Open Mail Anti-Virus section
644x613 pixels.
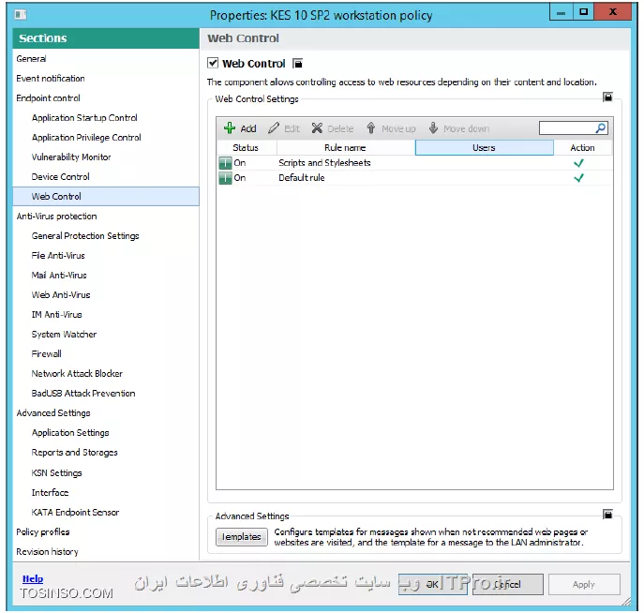[x=59, y=276]
